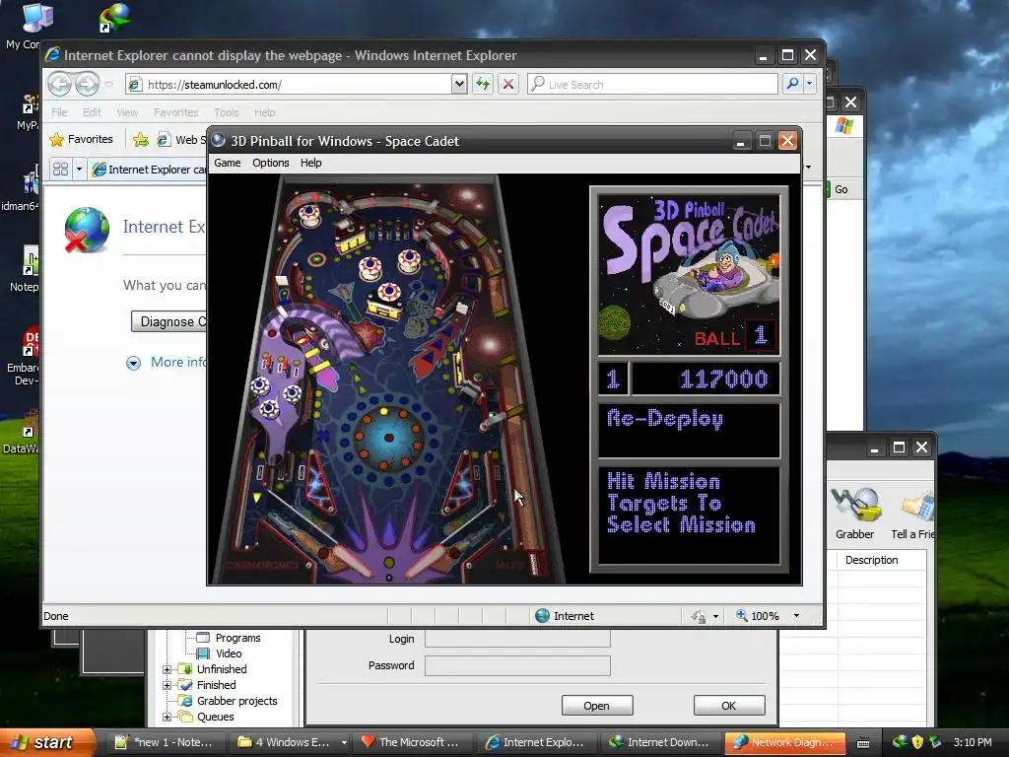Click the Quick Tabs grid icon

click(60, 170)
